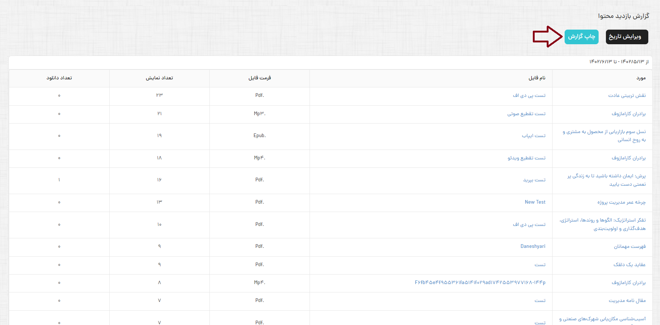Screen dimensions: 660x325
Task: Open the «فهرست مهمانان» item link
Action: 630,246
